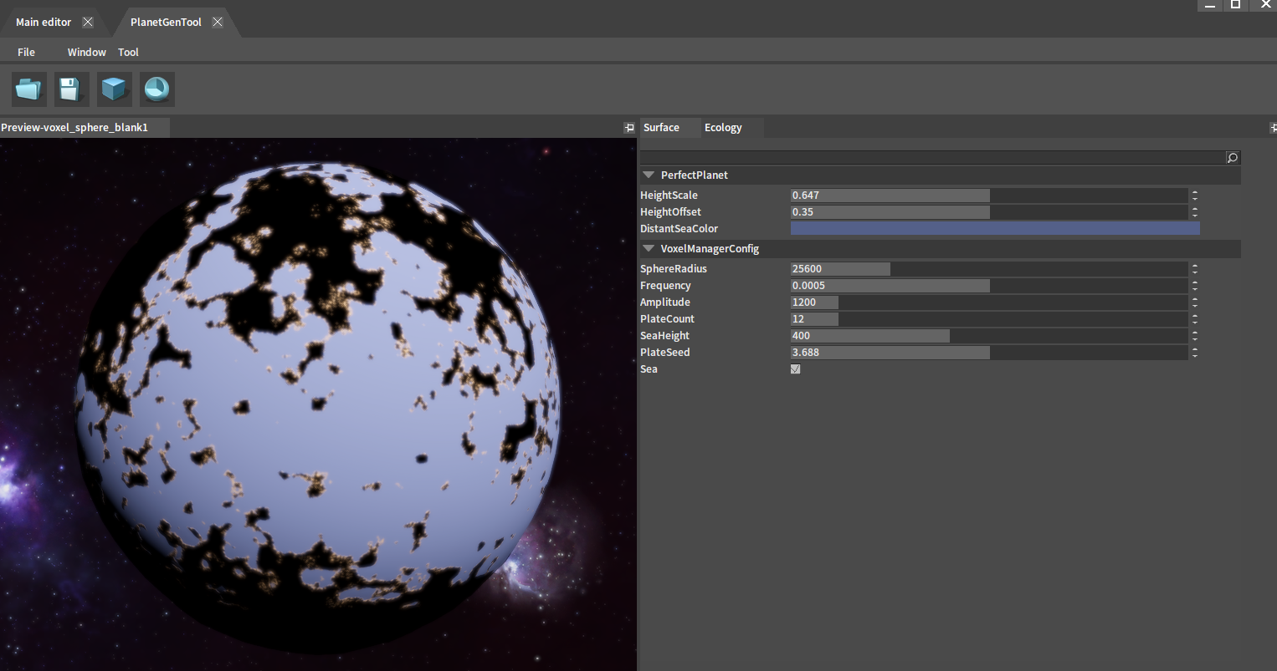Toggle the Sea checkbox
Viewport: 1277px width, 671px height.
point(795,369)
